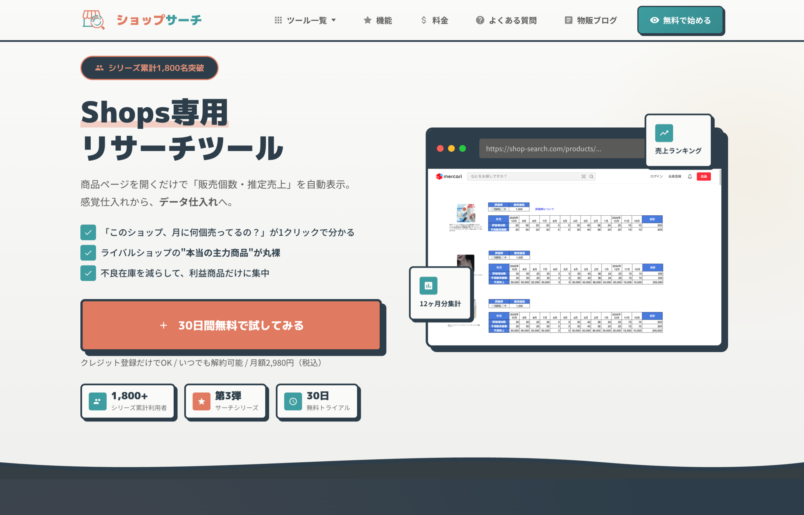804x515 pixels.
Task: Toggle the 不良在庫を減らして checkbox
Action: (x=88, y=273)
